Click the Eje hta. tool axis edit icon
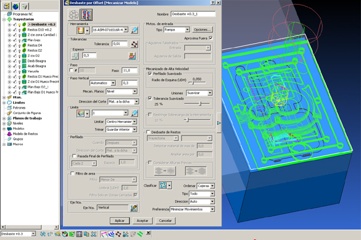This screenshot has width=361, height=240. click(135, 208)
